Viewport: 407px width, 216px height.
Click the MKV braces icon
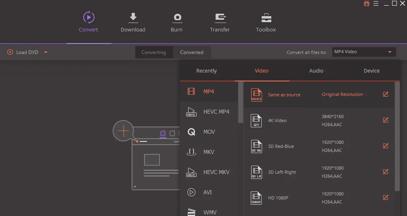pyautogui.click(x=191, y=152)
